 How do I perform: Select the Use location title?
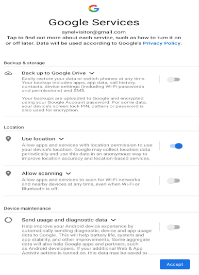pos(39,139)
